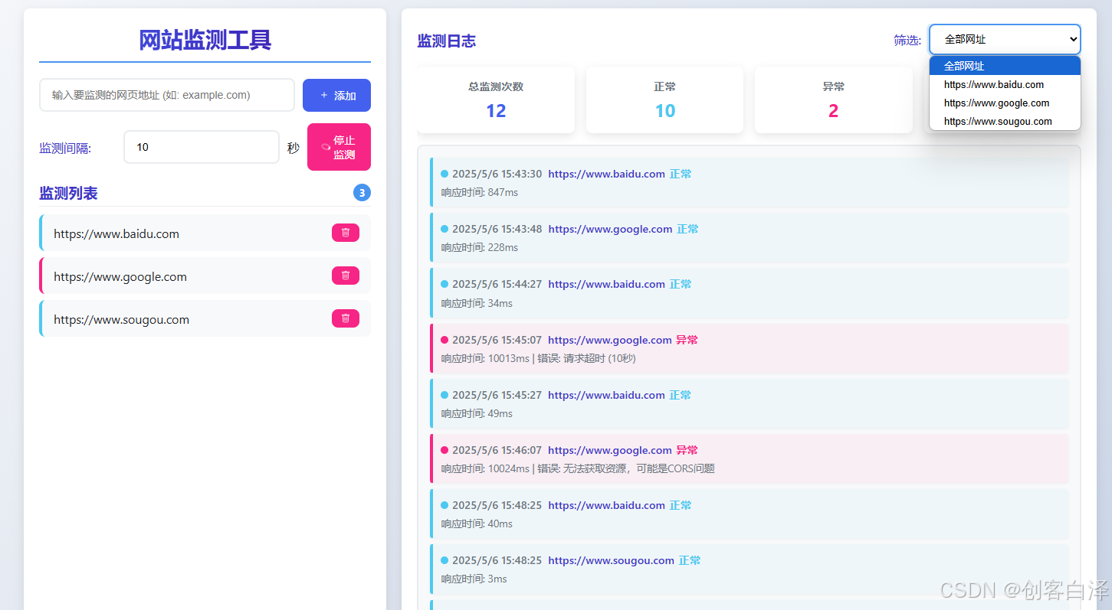Image resolution: width=1112 pixels, height=610 pixels.
Task: Click the 网站监测工具 title
Action: pyautogui.click(x=205, y=39)
